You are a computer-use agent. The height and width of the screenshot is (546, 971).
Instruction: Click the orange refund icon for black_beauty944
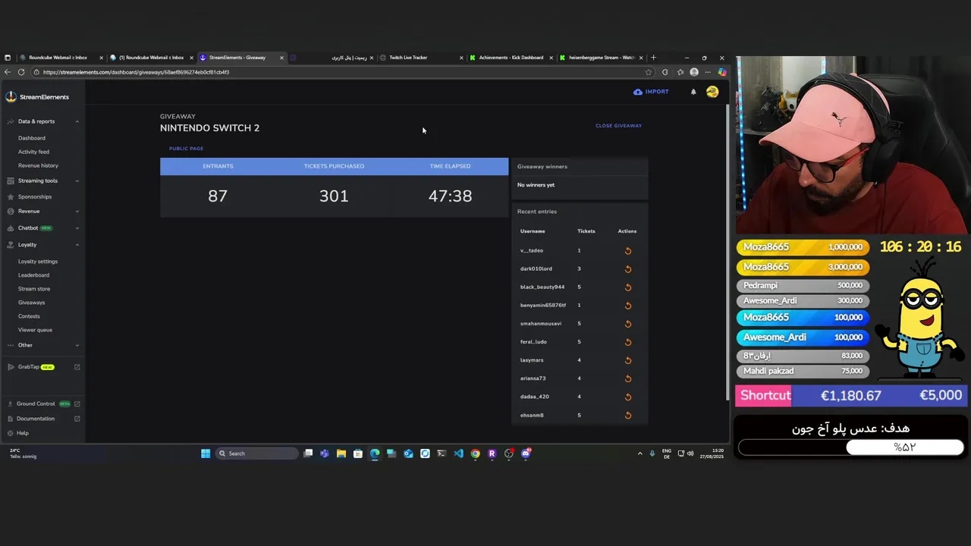coord(627,287)
